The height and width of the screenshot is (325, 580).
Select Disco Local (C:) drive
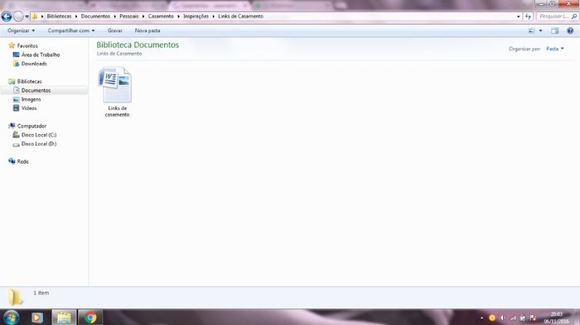(x=39, y=135)
